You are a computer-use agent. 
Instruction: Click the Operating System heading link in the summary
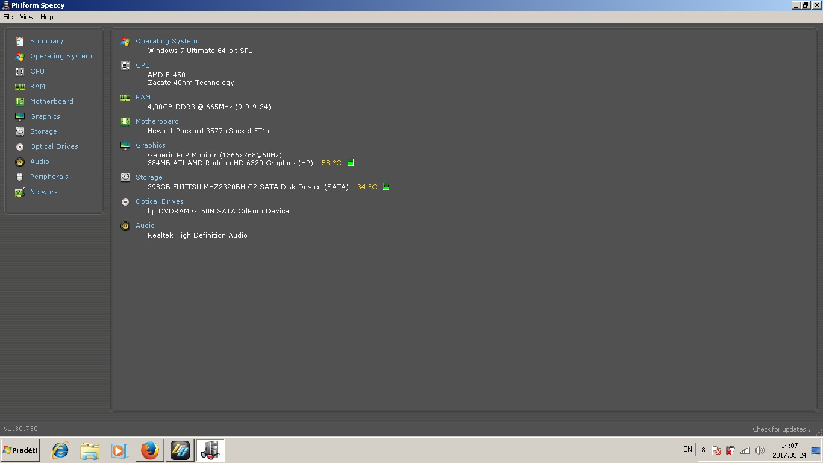point(166,41)
